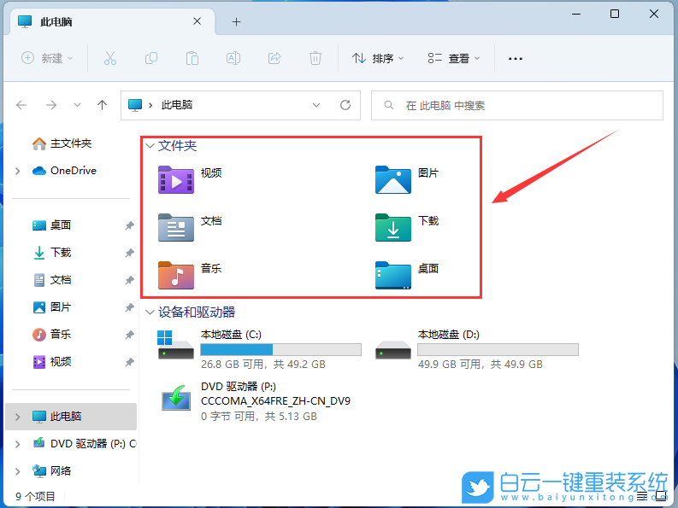This screenshot has width=678, height=508.
Task: Open the 新建 dropdown button
Action: click(x=47, y=58)
